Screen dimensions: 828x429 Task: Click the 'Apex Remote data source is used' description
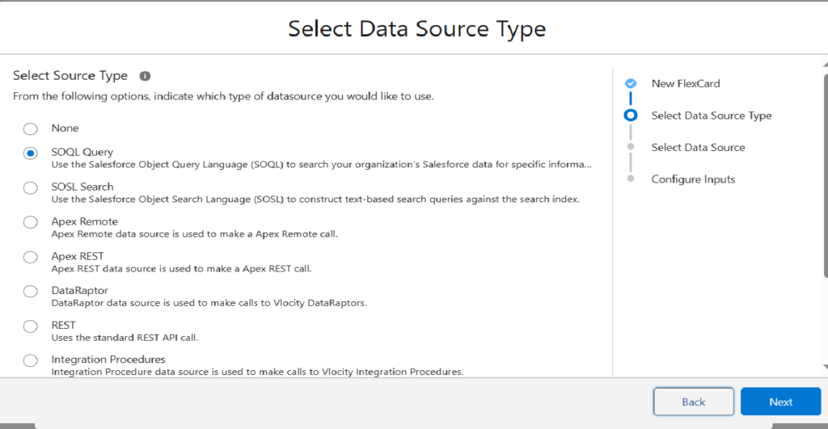pos(194,233)
